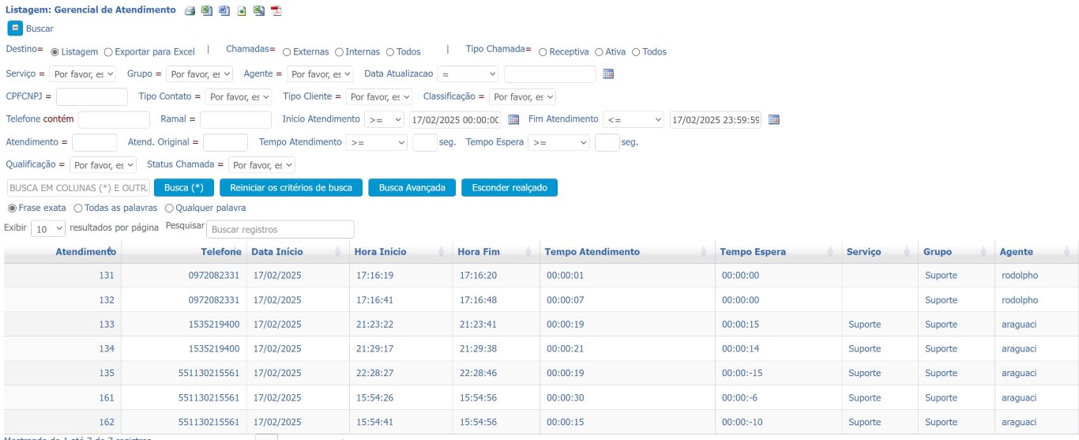The image size is (1079, 440).
Task: Open the Serviço dropdown
Action: (82, 74)
